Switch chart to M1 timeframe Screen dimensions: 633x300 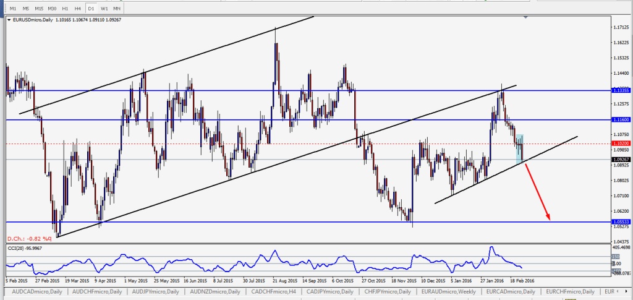[x=13, y=9]
